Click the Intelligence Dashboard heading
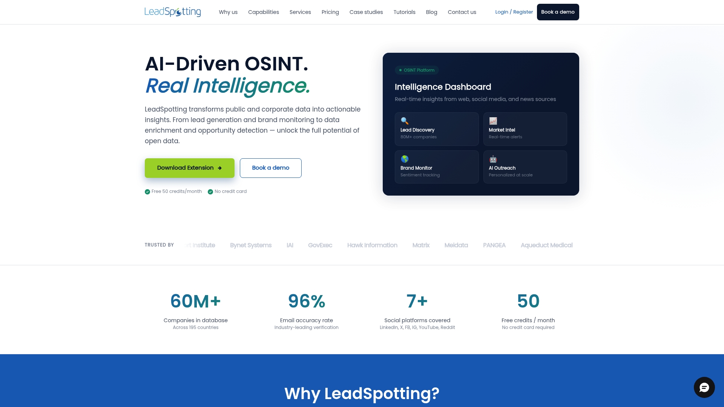 click(x=443, y=87)
